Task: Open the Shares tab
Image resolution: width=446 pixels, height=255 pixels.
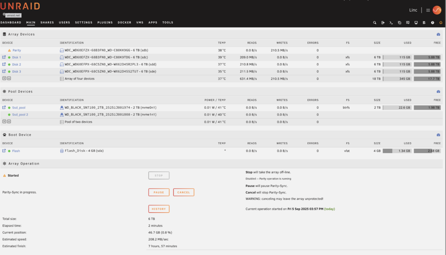Action: (47, 22)
